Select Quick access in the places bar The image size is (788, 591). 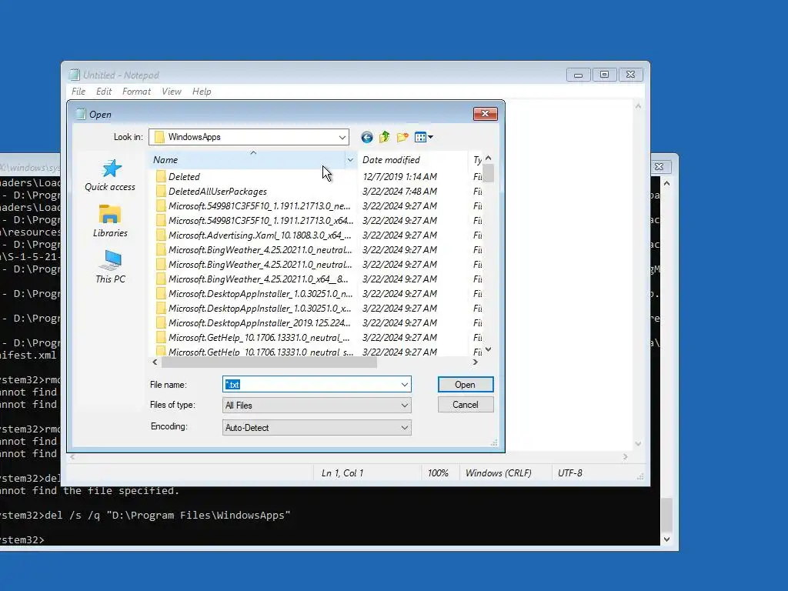[110, 175]
